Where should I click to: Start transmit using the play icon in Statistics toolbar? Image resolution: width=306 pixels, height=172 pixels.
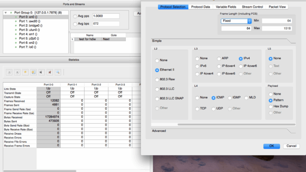click(x=9, y=72)
